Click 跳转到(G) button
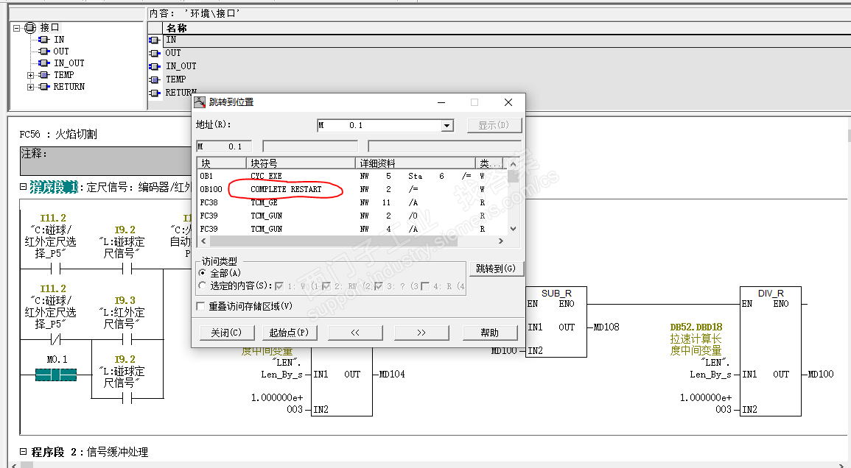This screenshot has height=468, width=851. pyautogui.click(x=496, y=269)
